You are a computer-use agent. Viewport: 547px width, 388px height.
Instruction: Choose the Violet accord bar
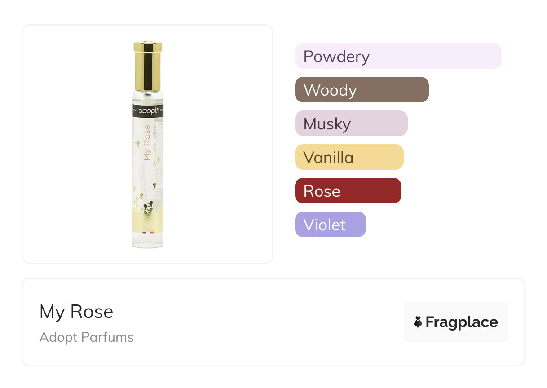coord(330,225)
